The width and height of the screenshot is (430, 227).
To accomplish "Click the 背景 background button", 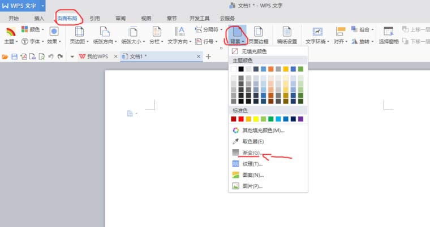I will click(236, 36).
